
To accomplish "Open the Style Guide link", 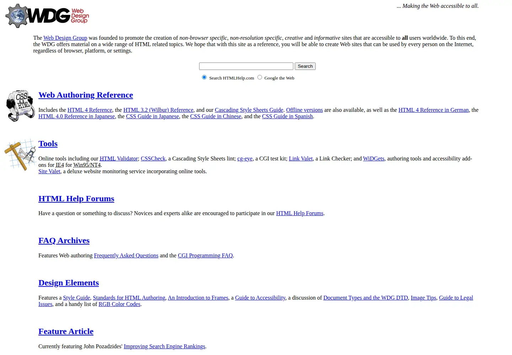I will click(76, 298).
